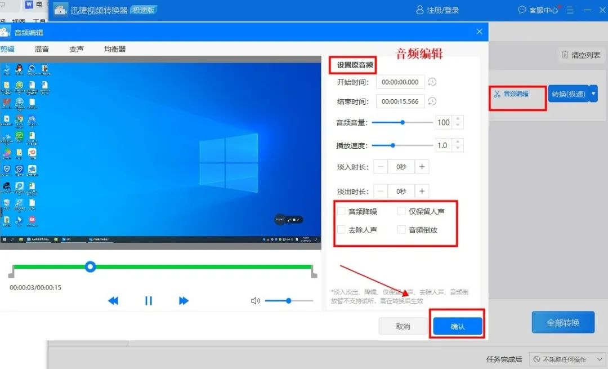Increase 淡出时长 with plus button

click(422, 191)
